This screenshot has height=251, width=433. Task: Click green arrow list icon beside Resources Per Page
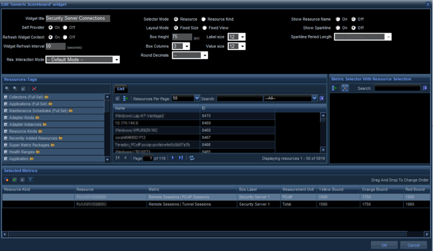[125, 99]
